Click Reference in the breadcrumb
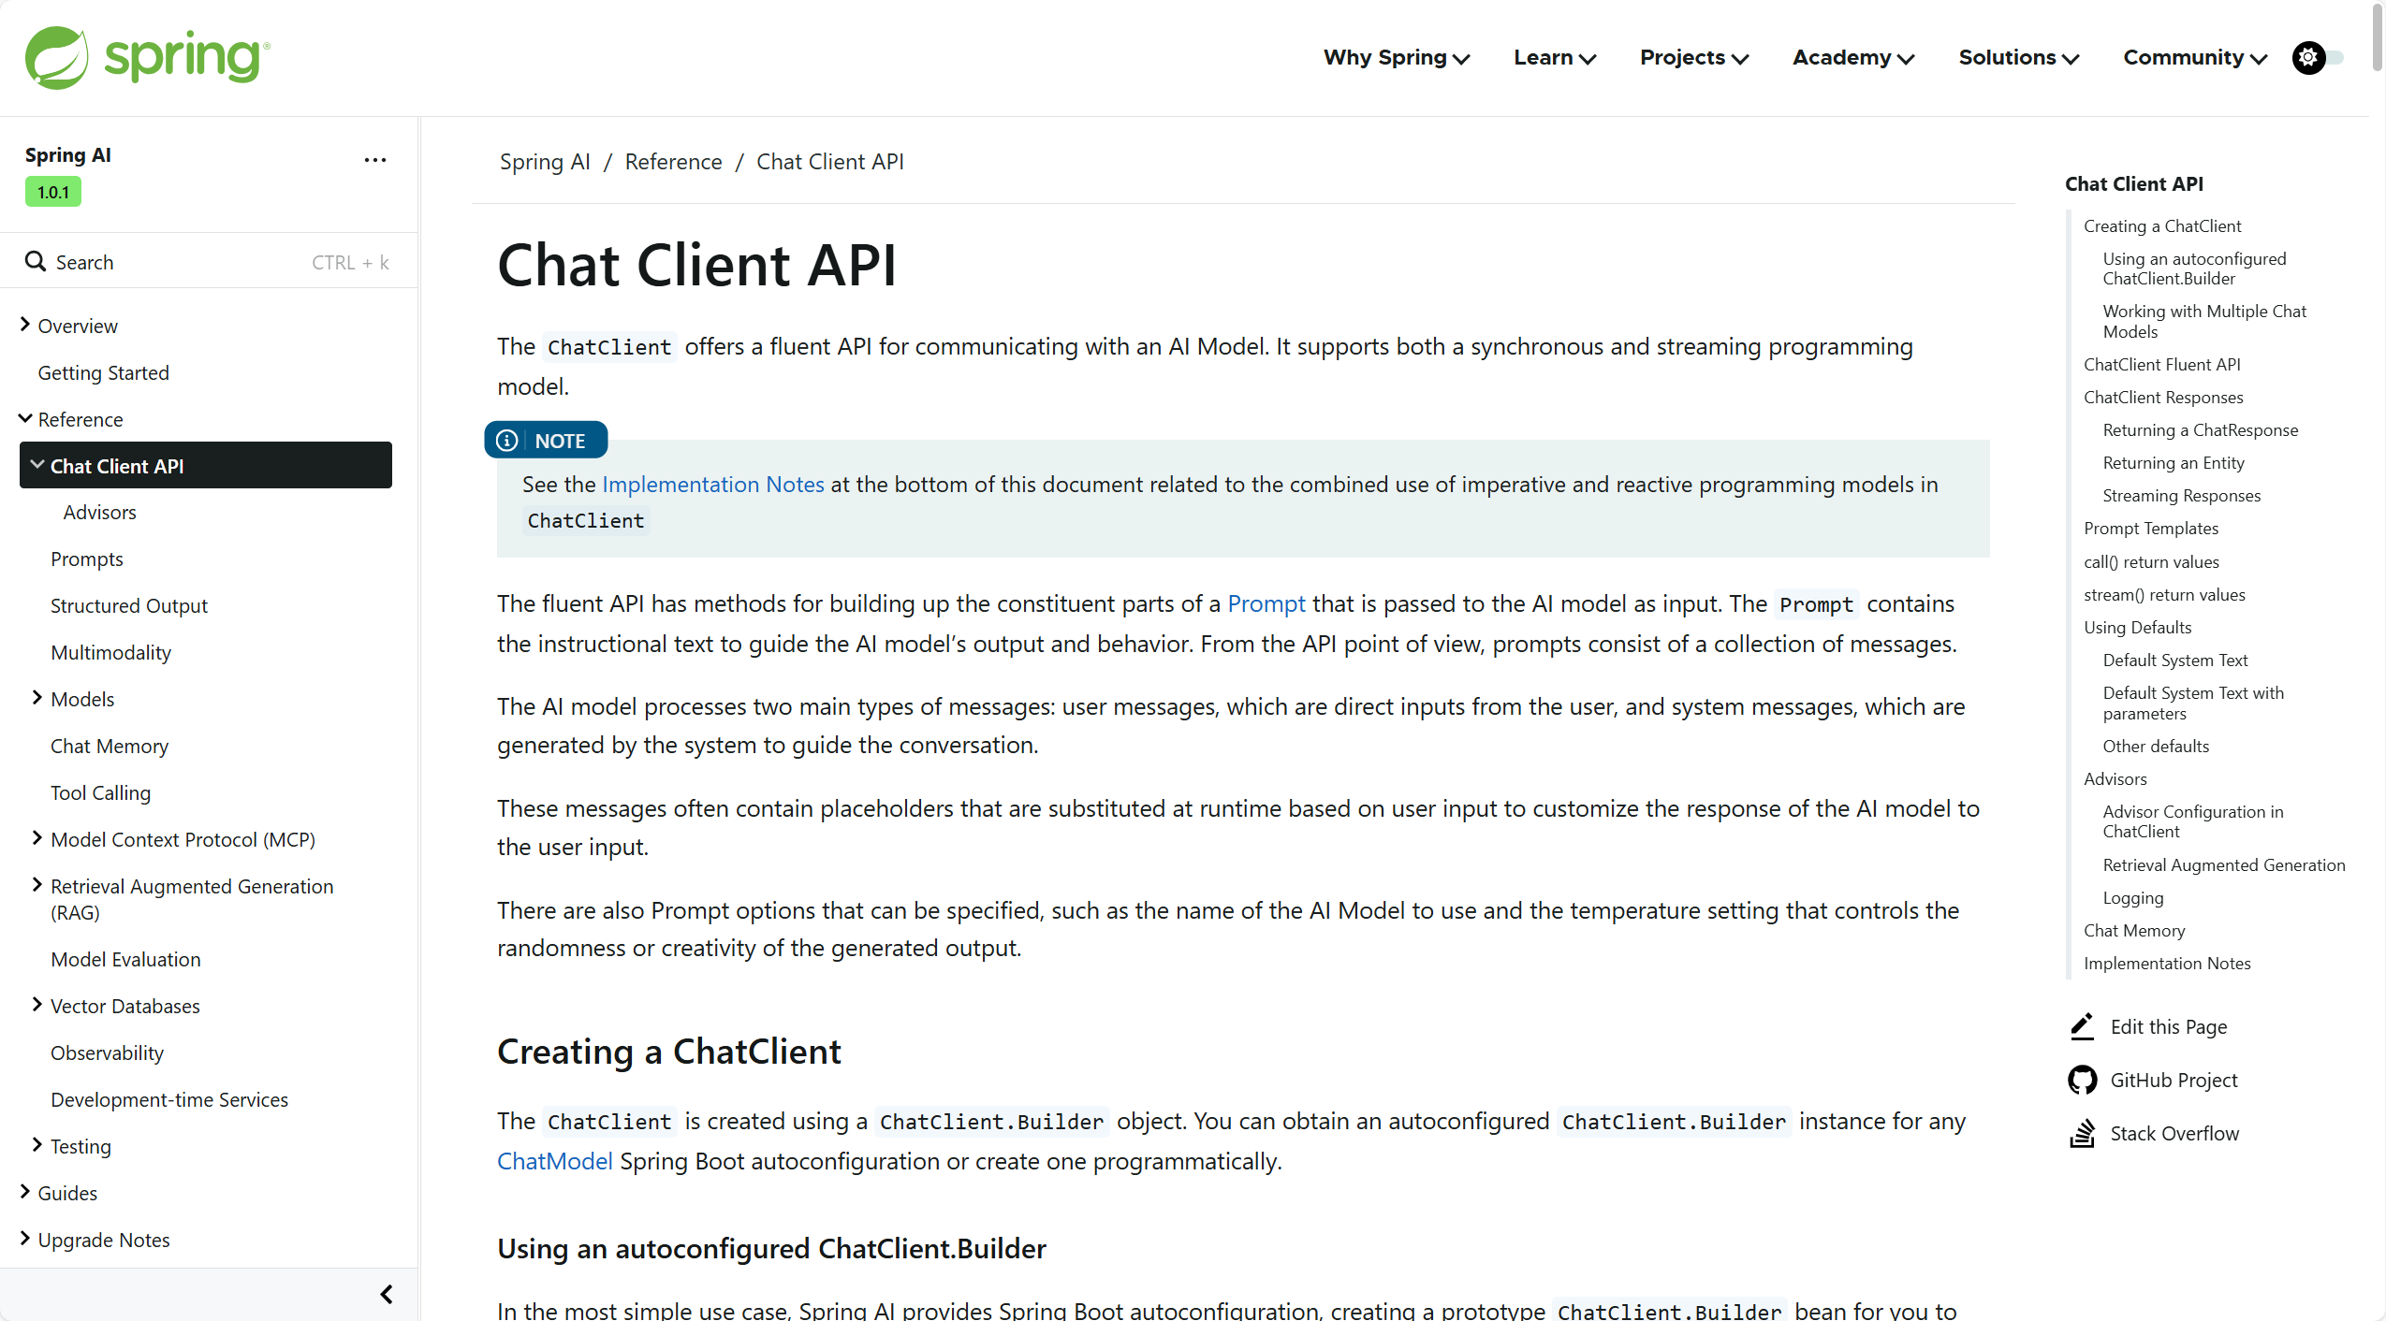This screenshot has height=1321, width=2386. coord(673,162)
